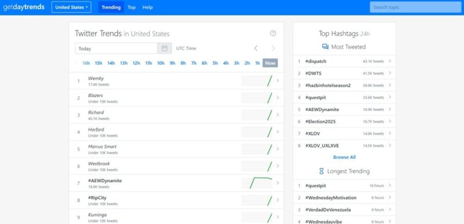The height and width of the screenshot is (224, 464).
Task: Open the Blazers trend link
Action: (x=95, y=96)
